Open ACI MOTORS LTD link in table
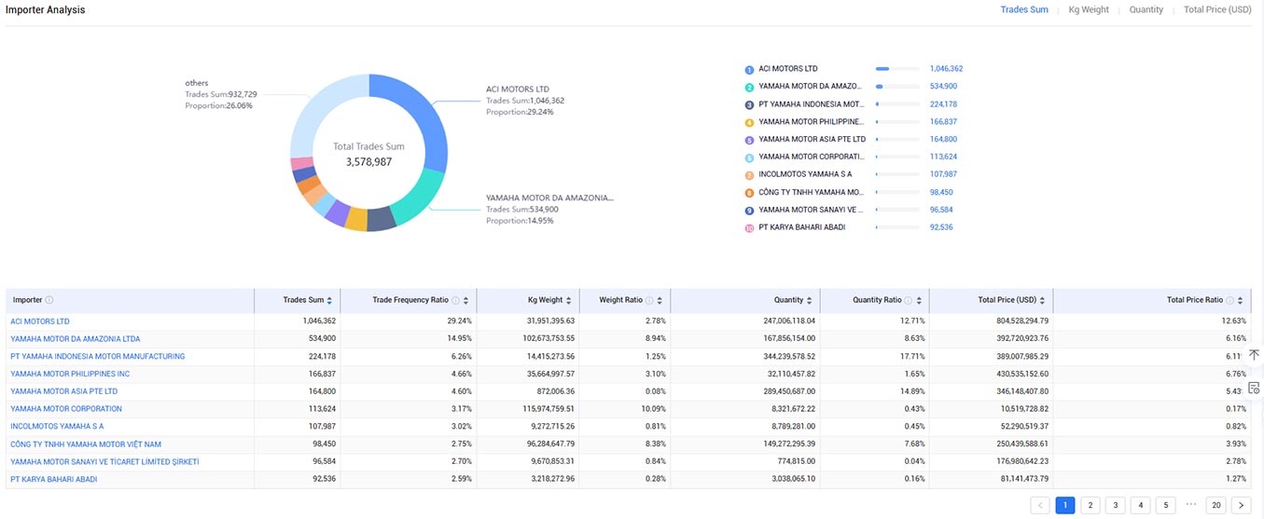 coord(40,321)
